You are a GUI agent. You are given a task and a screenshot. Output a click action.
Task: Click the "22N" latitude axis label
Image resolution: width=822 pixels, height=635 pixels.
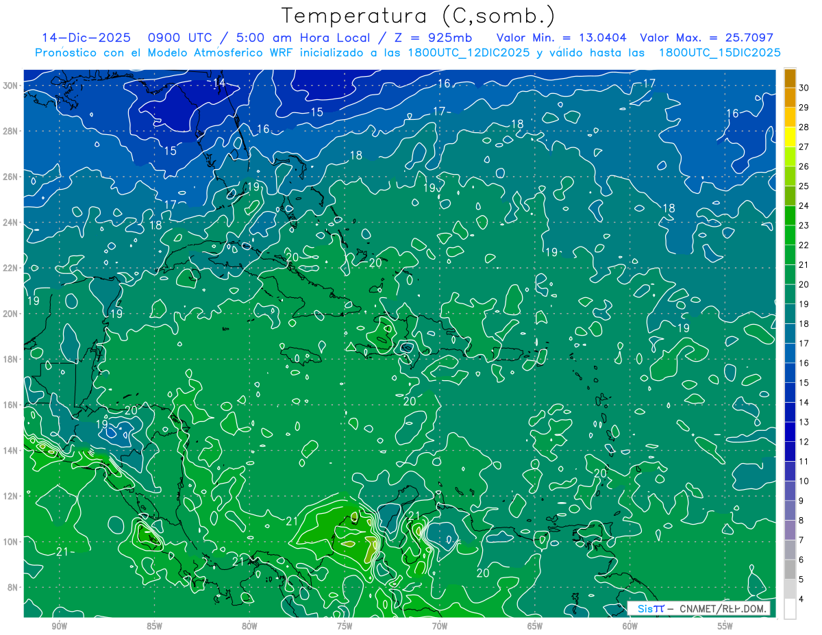[x=10, y=268]
